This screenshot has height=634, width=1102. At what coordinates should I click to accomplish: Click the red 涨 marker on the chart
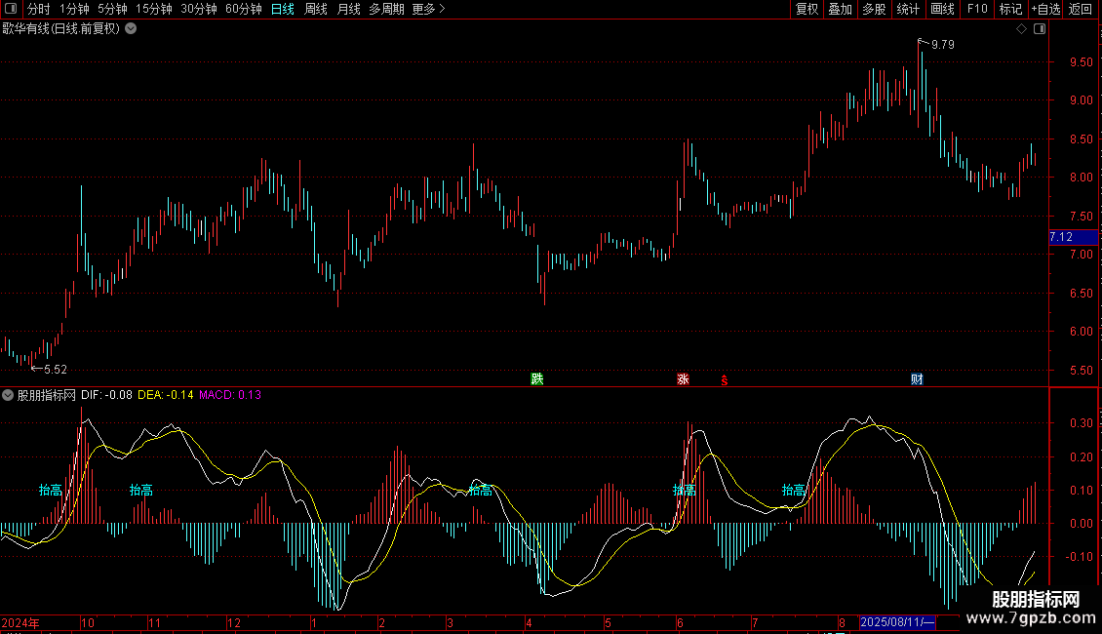tap(683, 378)
